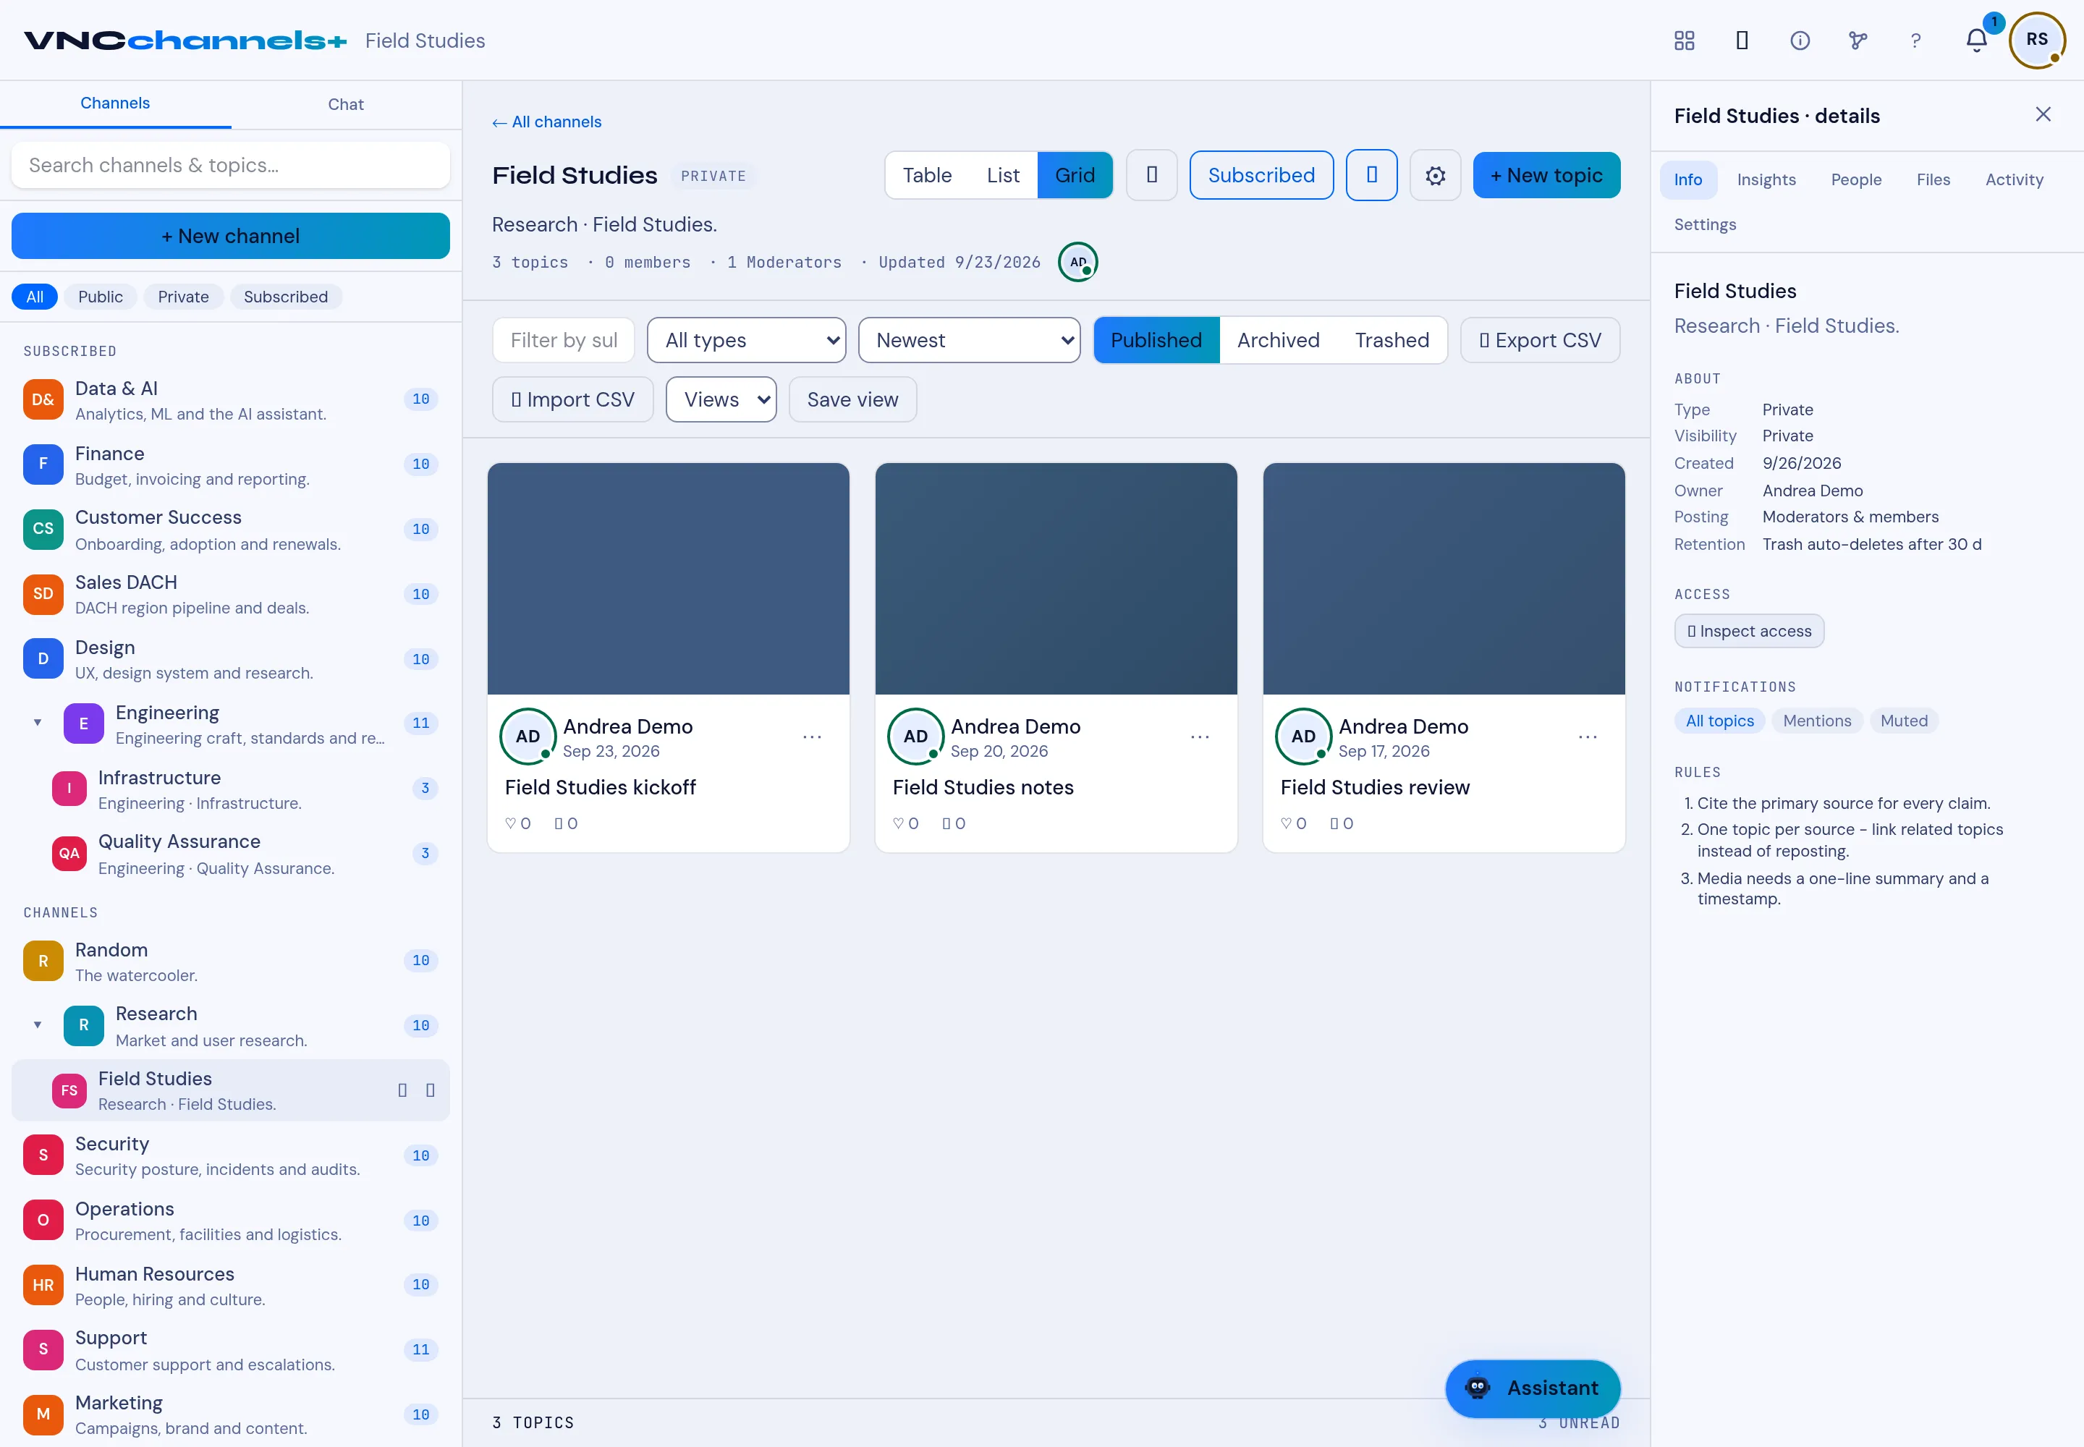This screenshot has height=1447, width=2084.
Task: Show Trashed topics
Action: (x=1392, y=340)
